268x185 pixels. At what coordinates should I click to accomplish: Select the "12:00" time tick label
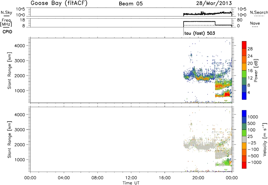tap(131, 178)
